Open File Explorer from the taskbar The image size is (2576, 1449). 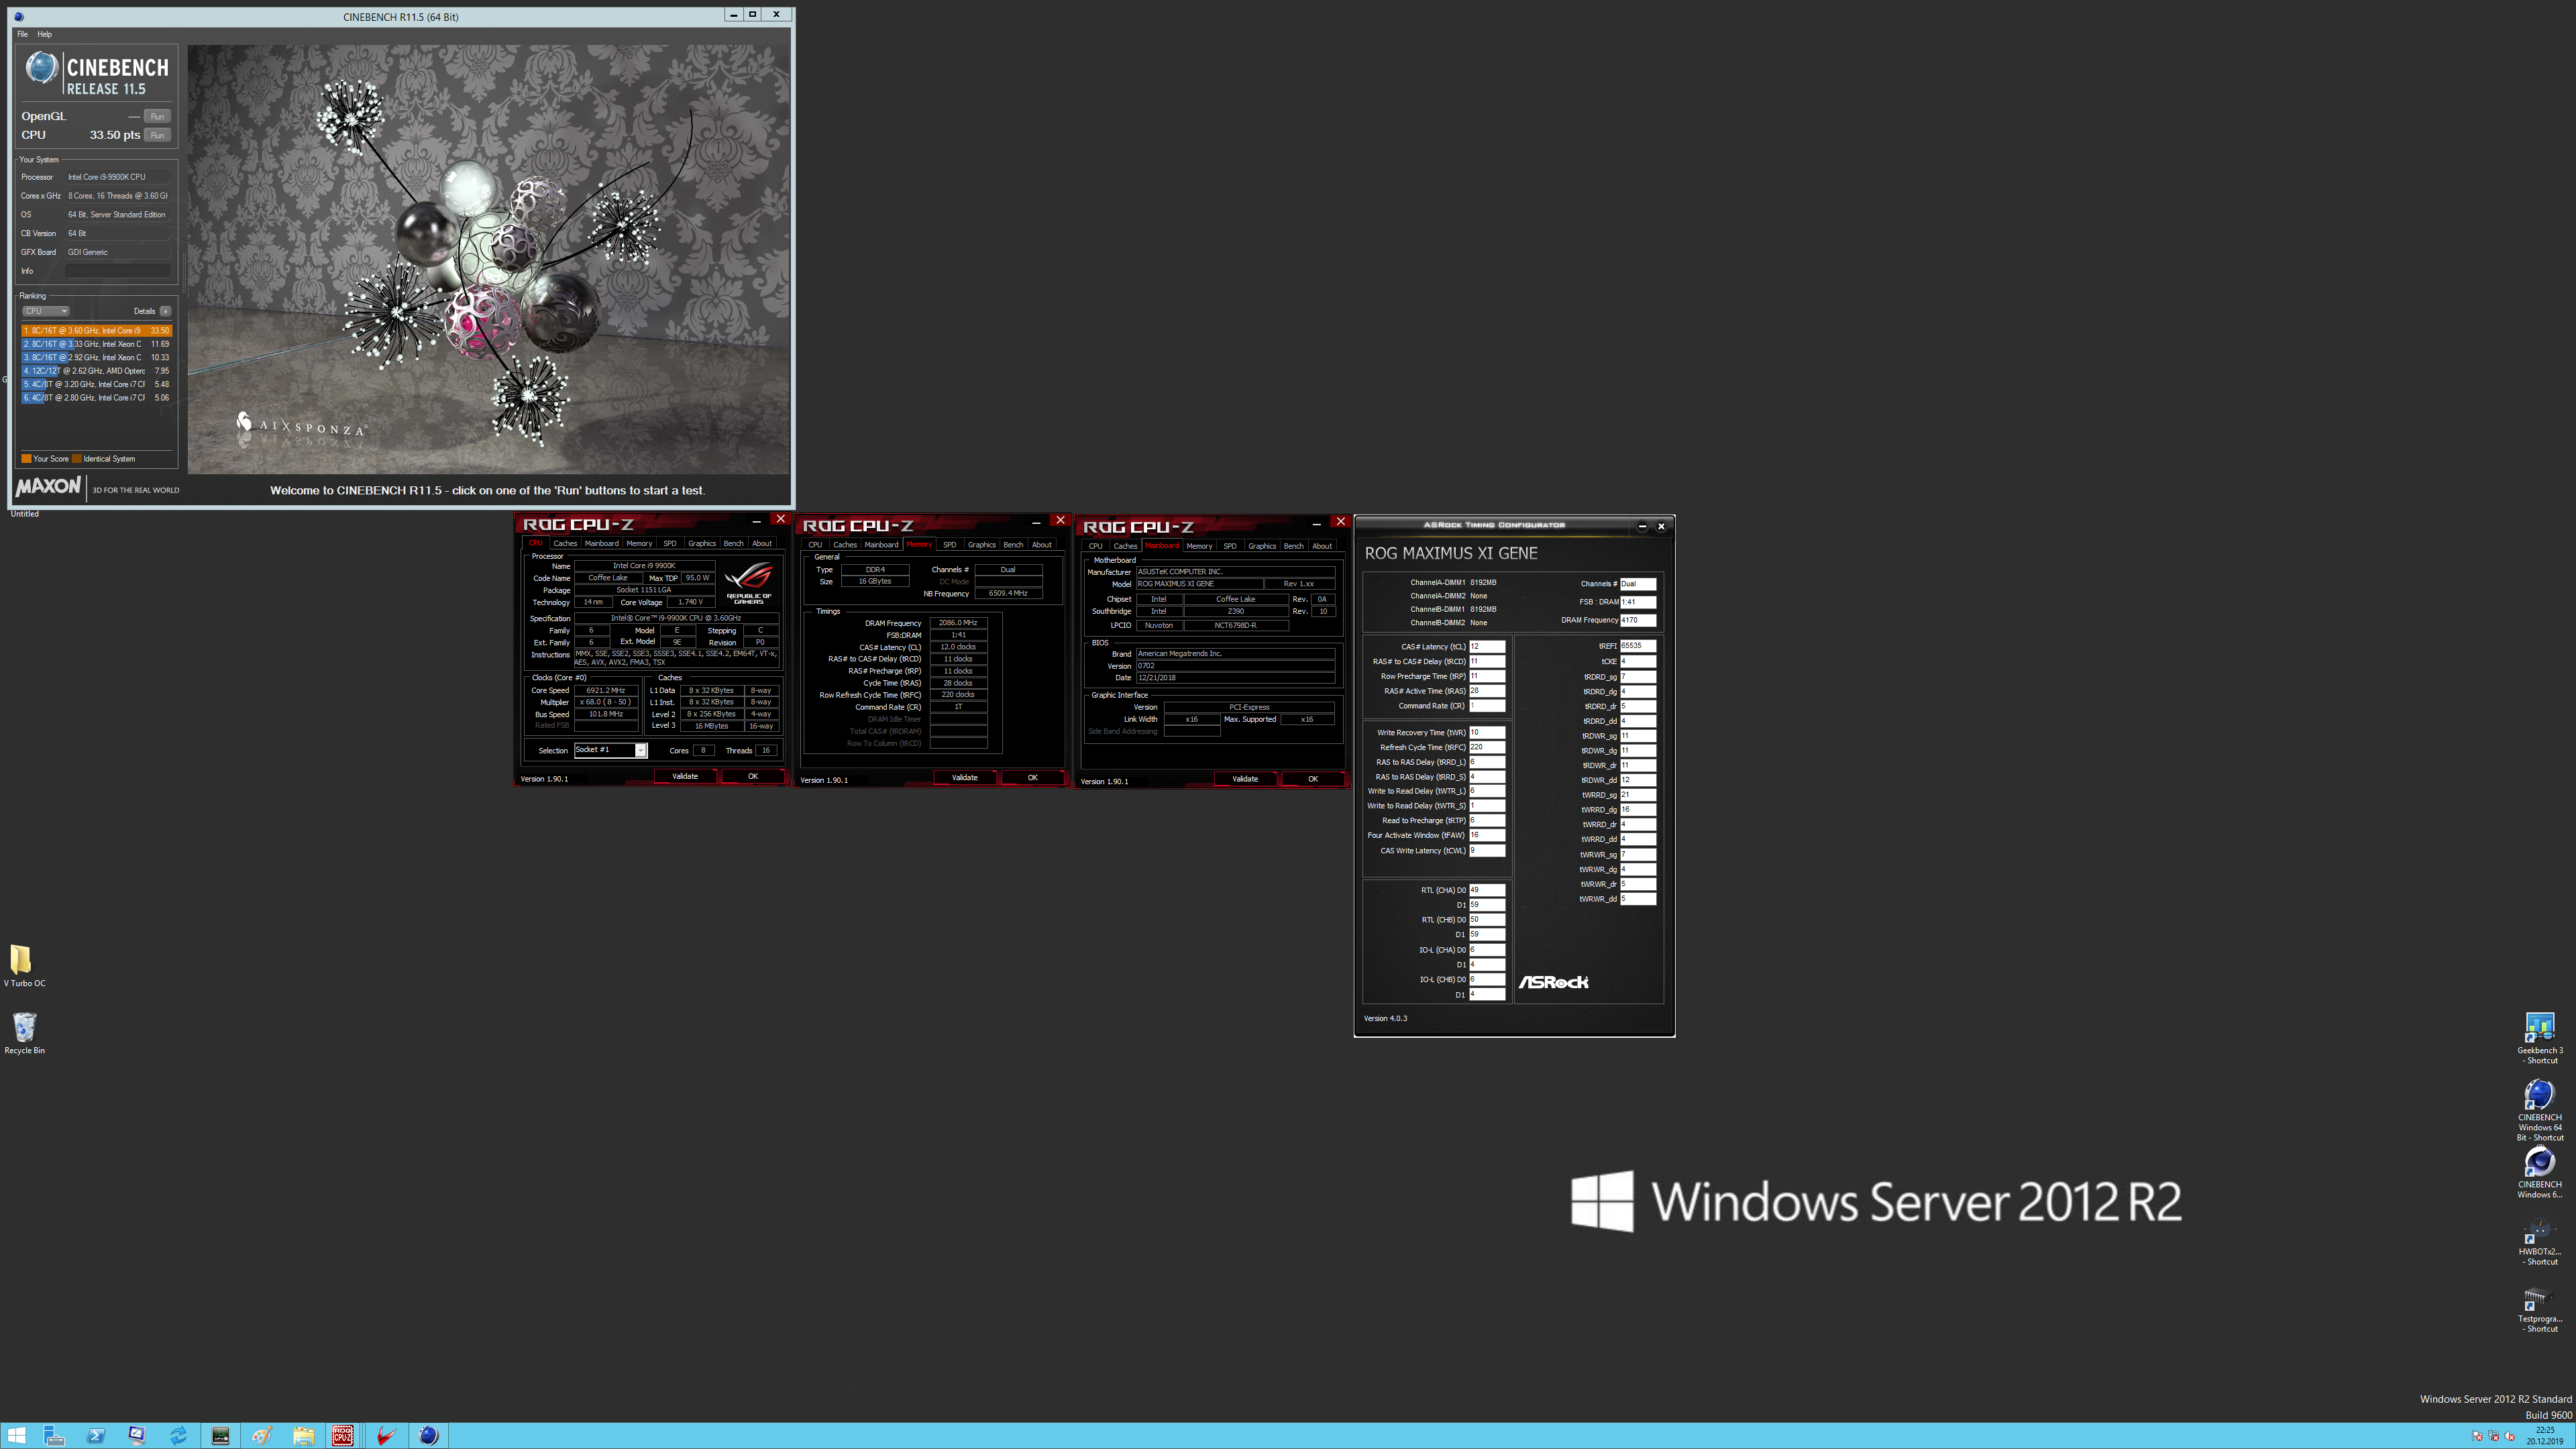[303, 1436]
